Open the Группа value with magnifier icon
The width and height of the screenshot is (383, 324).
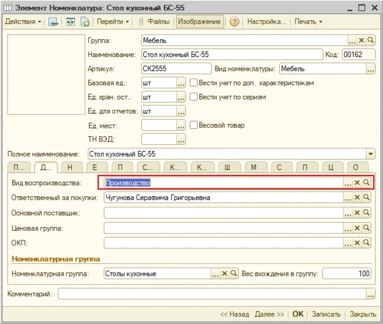(371, 40)
